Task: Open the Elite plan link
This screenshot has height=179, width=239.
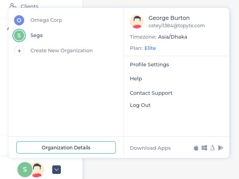Action: tap(150, 48)
